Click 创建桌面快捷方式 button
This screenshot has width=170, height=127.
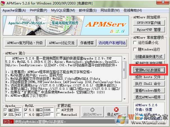point(149,57)
